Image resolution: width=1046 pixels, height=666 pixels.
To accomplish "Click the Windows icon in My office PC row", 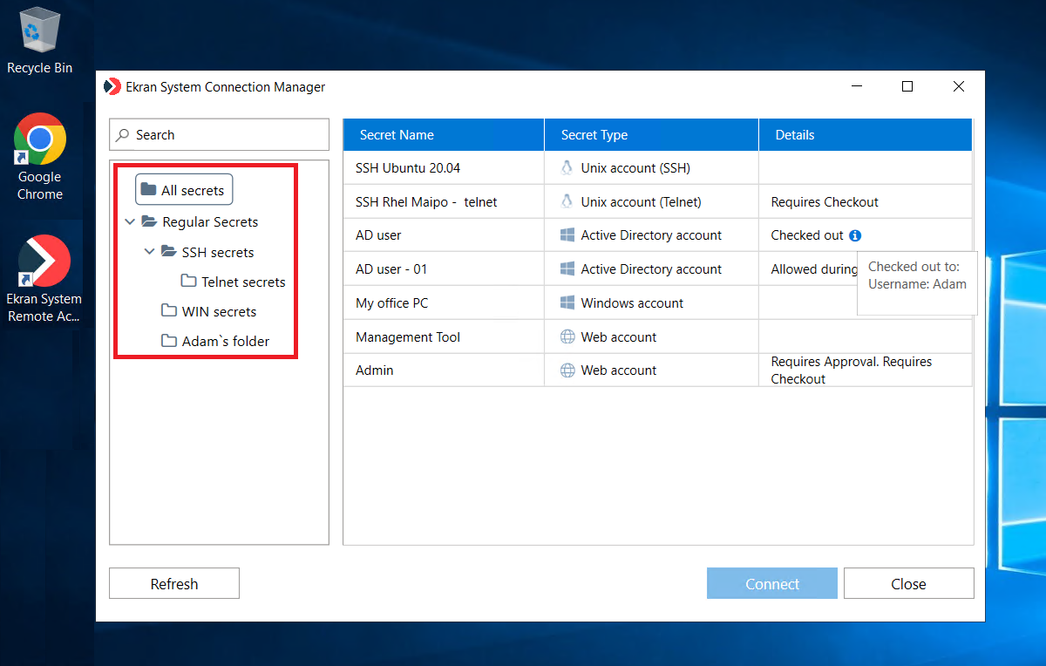I will pos(567,303).
